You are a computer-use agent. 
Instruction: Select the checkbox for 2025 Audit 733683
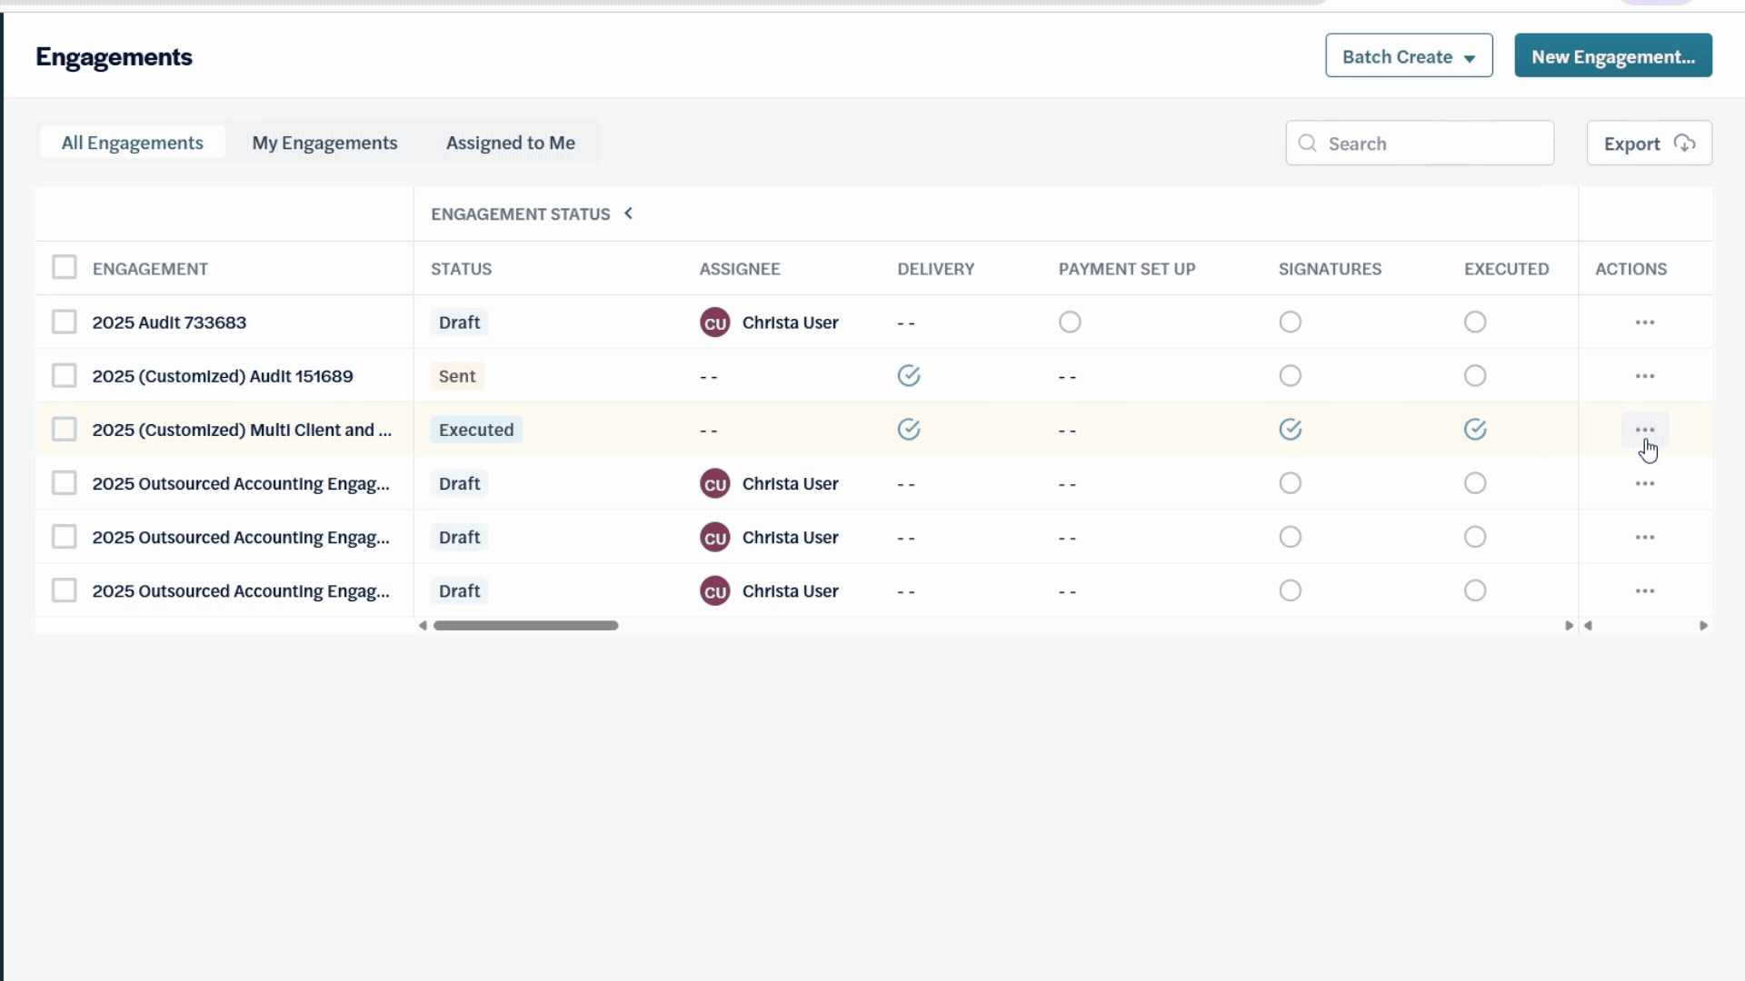click(x=65, y=322)
